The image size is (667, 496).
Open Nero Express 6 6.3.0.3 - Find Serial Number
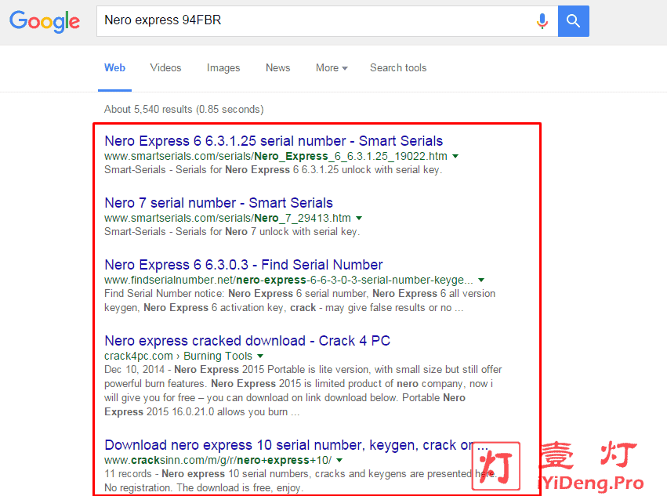(x=244, y=265)
